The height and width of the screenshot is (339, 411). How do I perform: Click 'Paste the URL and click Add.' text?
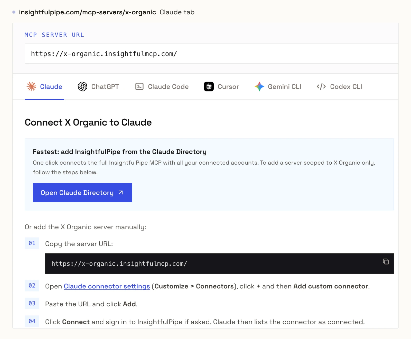91,304
